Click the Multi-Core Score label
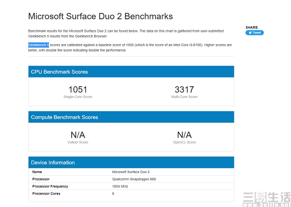This screenshot has height=207, width=291. coord(184,97)
